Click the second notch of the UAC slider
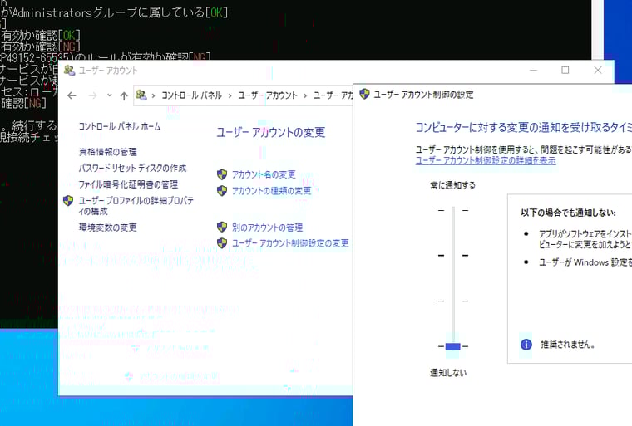Image resolution: width=632 pixels, height=426 pixels. (453, 255)
